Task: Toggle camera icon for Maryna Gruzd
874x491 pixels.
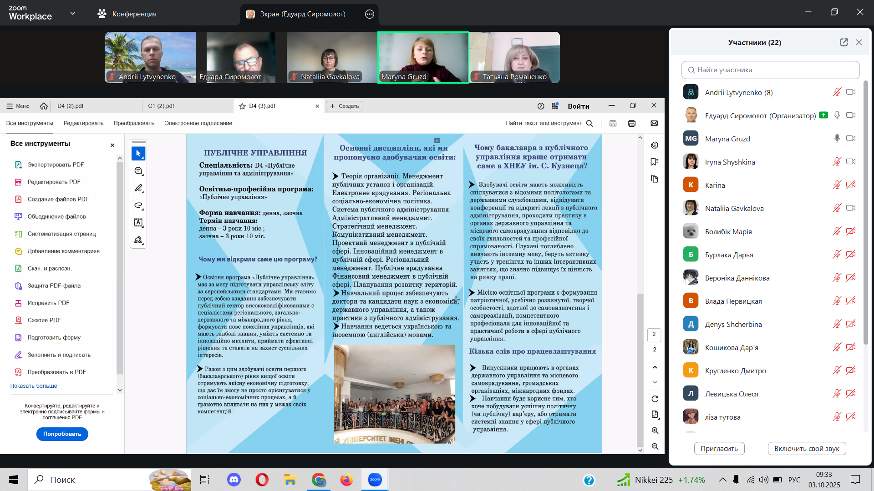Action: 850,139
